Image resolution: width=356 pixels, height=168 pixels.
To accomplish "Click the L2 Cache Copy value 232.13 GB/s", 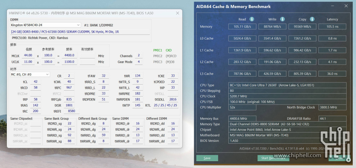I will point(302,62).
